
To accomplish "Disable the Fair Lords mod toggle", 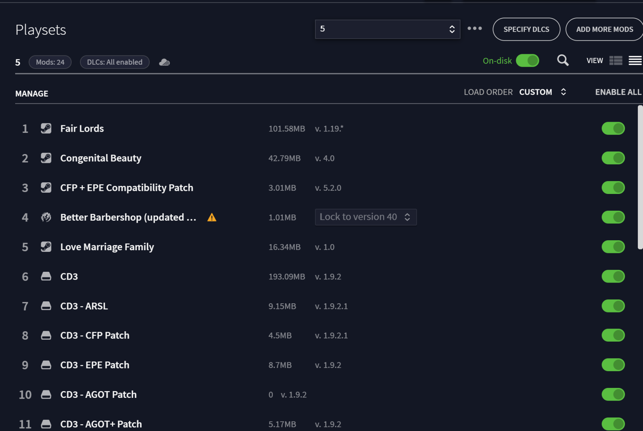I will (613, 129).
